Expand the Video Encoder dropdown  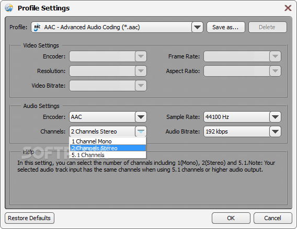141,56
